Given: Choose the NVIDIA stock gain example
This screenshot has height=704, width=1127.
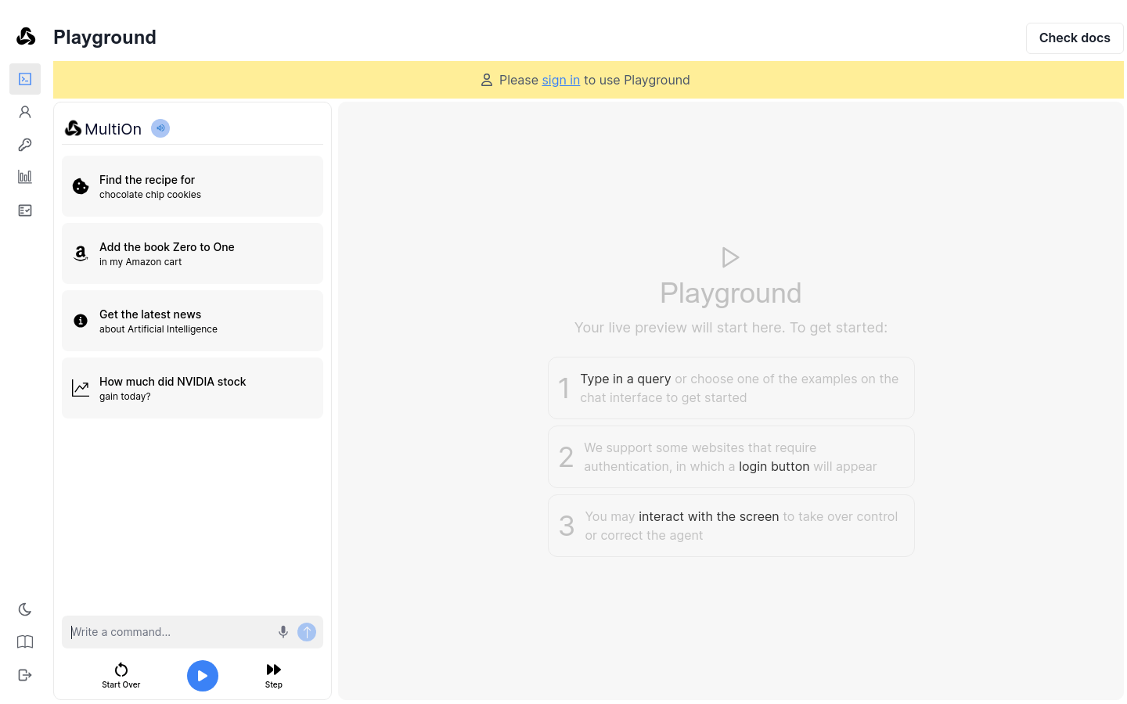Looking at the screenshot, I should pyautogui.click(x=193, y=388).
